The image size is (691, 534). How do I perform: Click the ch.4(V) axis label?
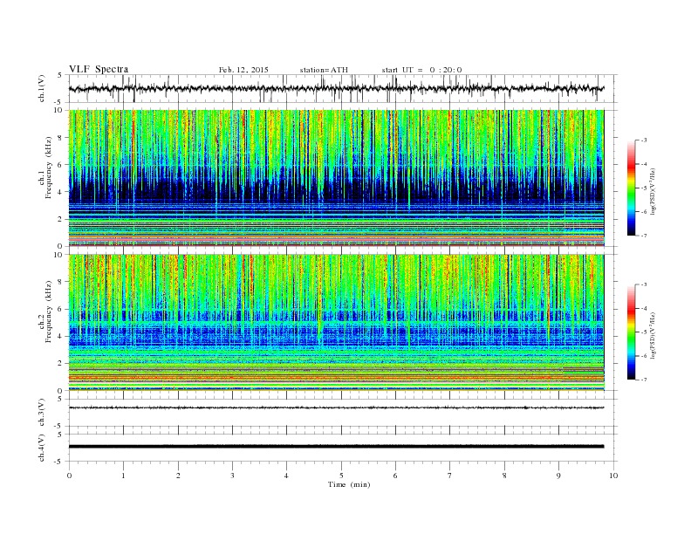pos(41,448)
